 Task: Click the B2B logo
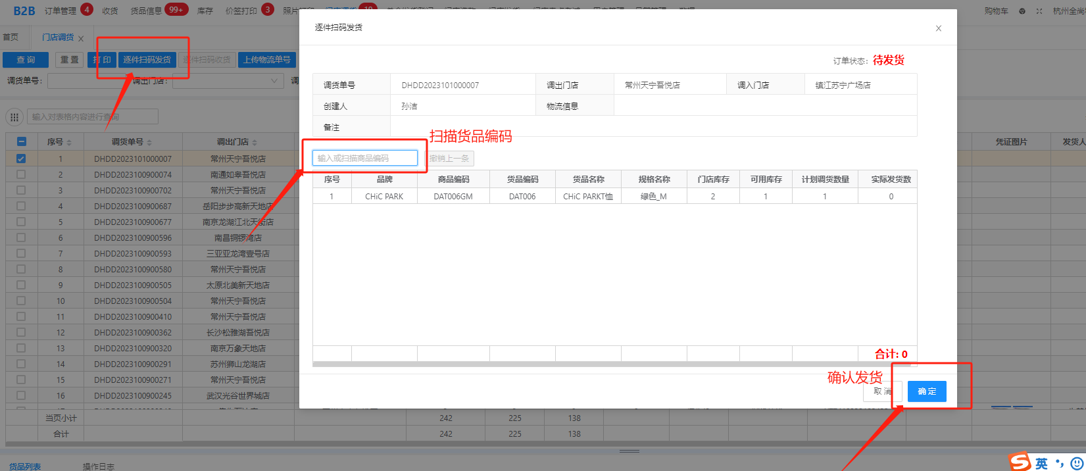(x=24, y=11)
